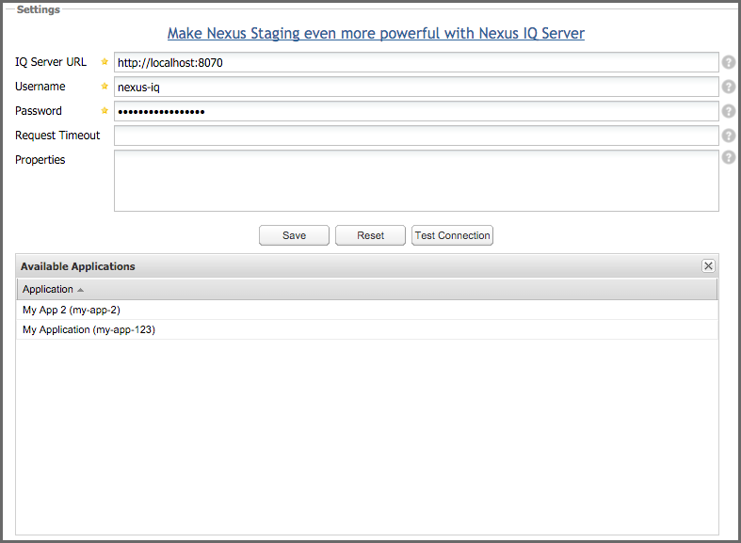Screen dimensions: 741x543
Task: Open help icon beside Properties box
Action: pyautogui.click(x=728, y=157)
